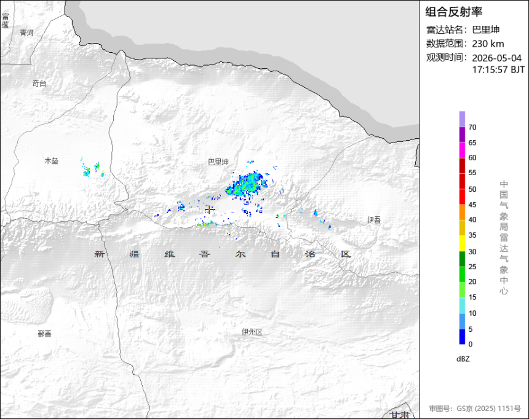Click the radar station name 巴里坤 in info panel
Screen dimensions: 529x419
tap(485, 29)
